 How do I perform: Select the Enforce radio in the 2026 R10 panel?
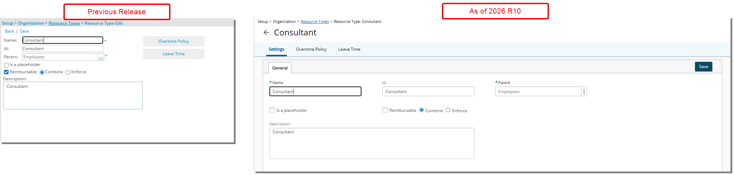click(x=448, y=110)
